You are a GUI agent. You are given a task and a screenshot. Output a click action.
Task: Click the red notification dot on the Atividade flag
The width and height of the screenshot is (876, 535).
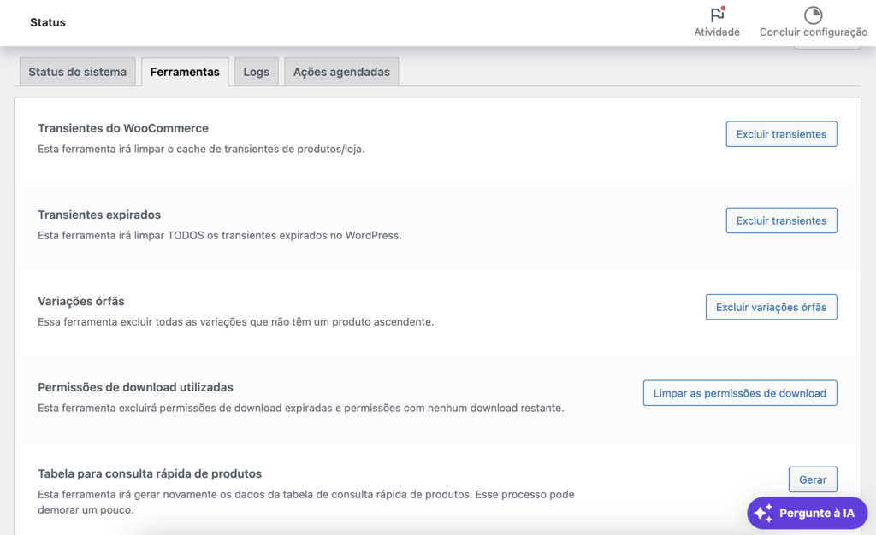[x=722, y=9]
